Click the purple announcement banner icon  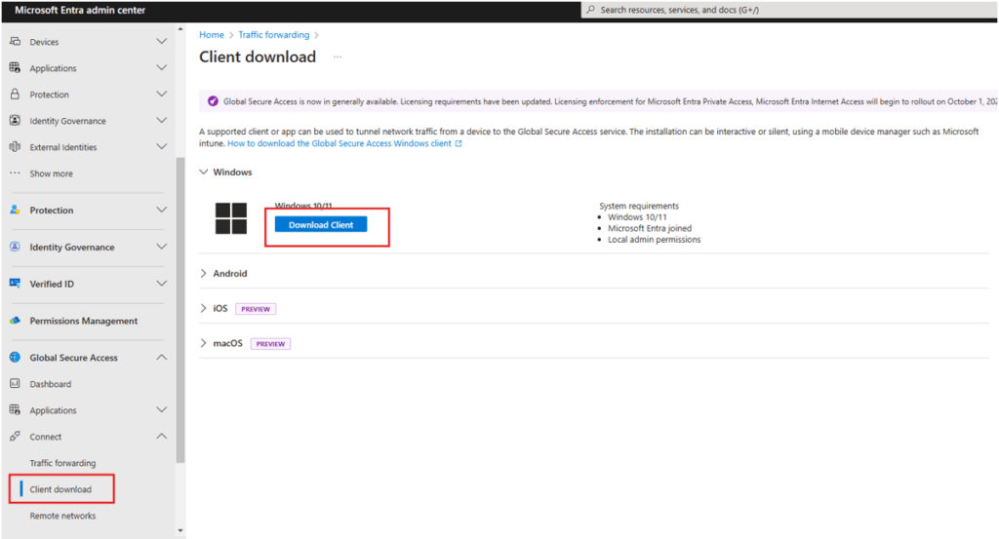pyautogui.click(x=213, y=101)
